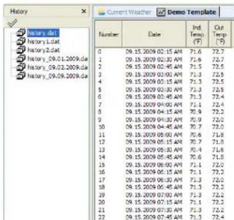Sort by the Date column header
The height and width of the screenshot is (220, 234).
154,34
